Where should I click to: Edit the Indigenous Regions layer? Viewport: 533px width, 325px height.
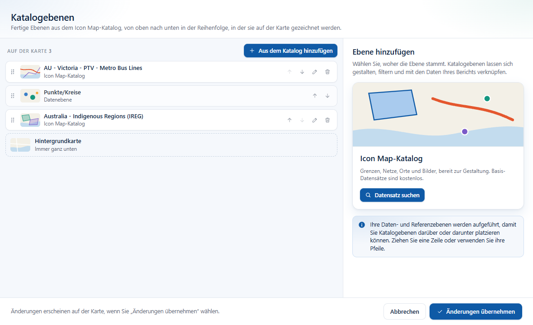click(x=315, y=120)
